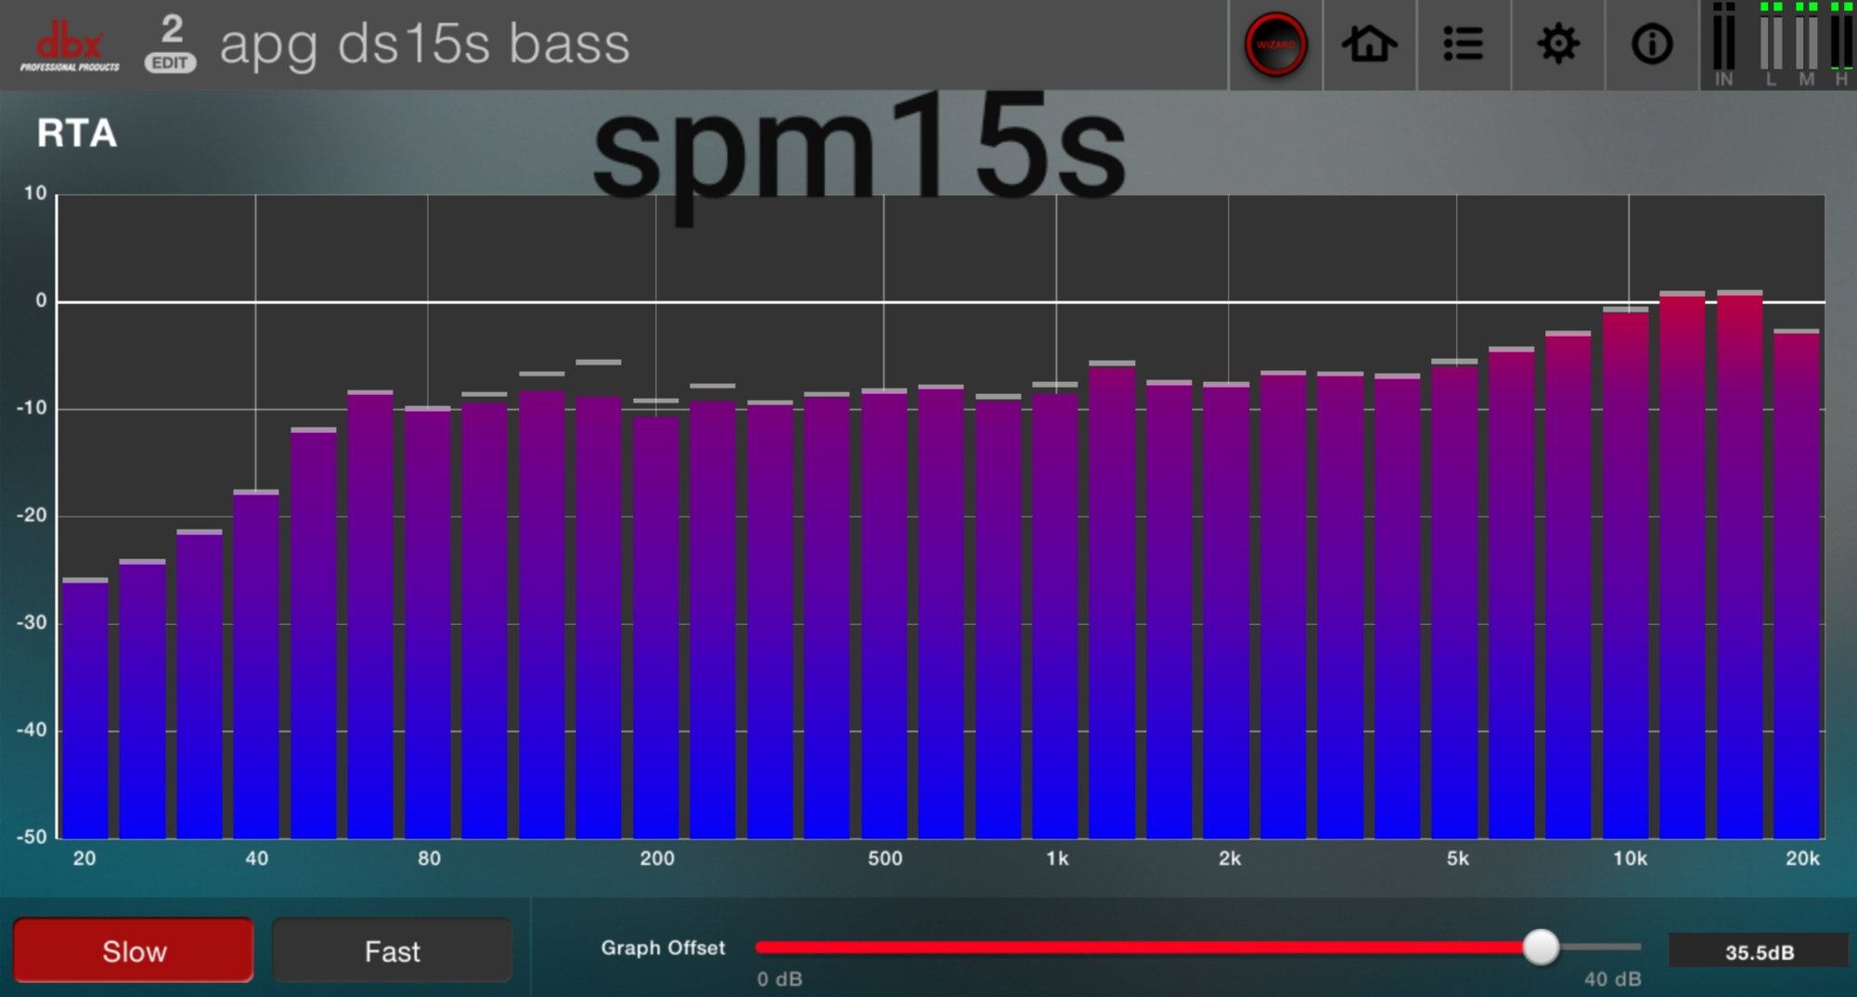Select Fast RTA response mode
Viewport: 1857px width, 997px height.
pos(392,951)
